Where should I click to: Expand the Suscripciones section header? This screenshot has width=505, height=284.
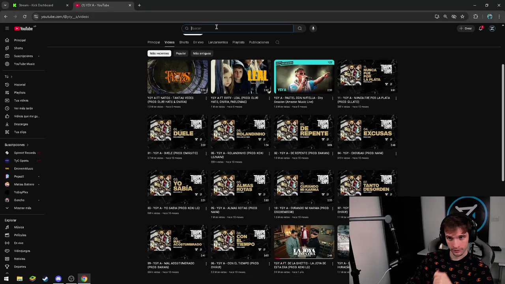(17, 145)
